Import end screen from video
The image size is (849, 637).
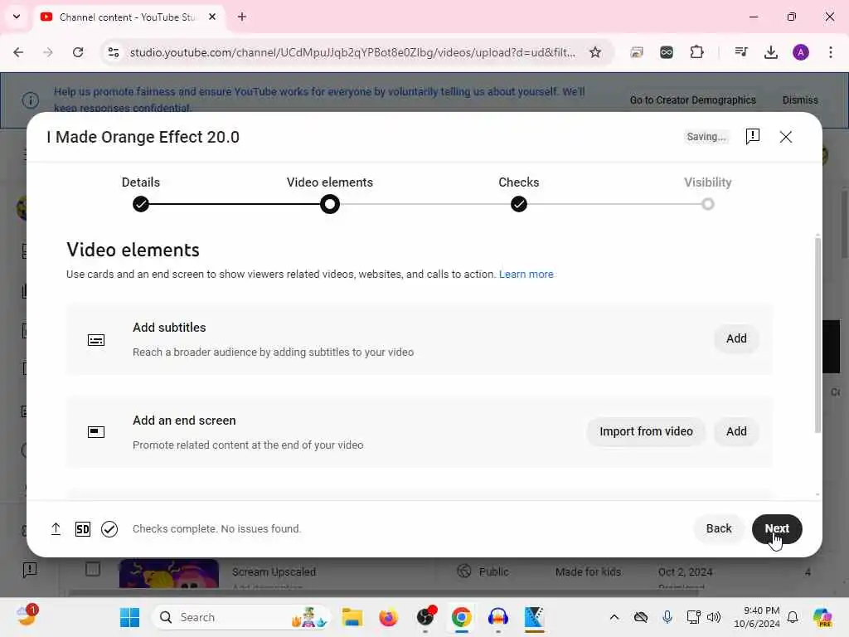646,431
